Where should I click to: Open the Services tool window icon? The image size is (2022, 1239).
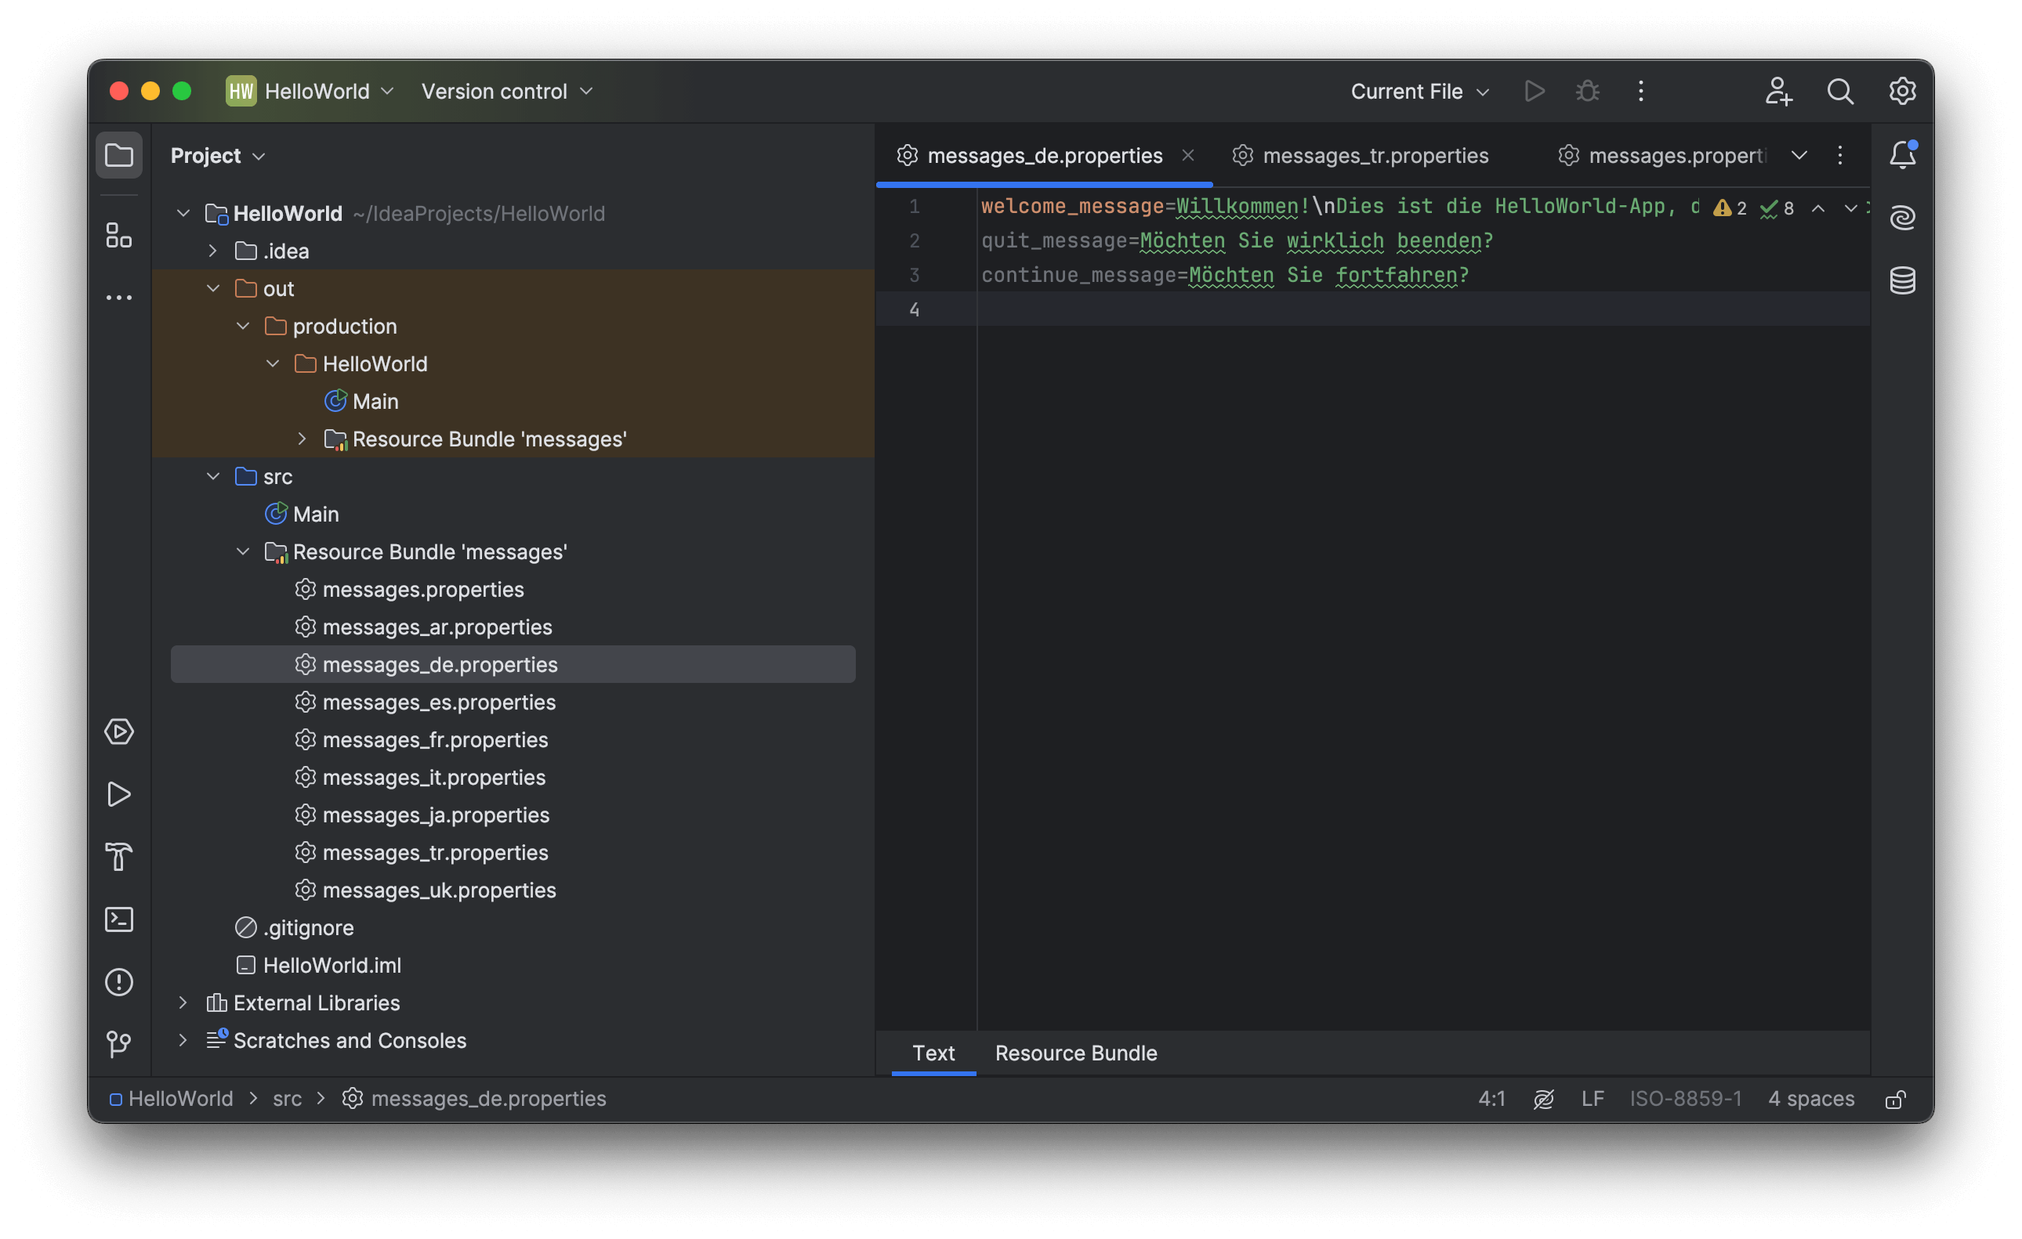[119, 731]
